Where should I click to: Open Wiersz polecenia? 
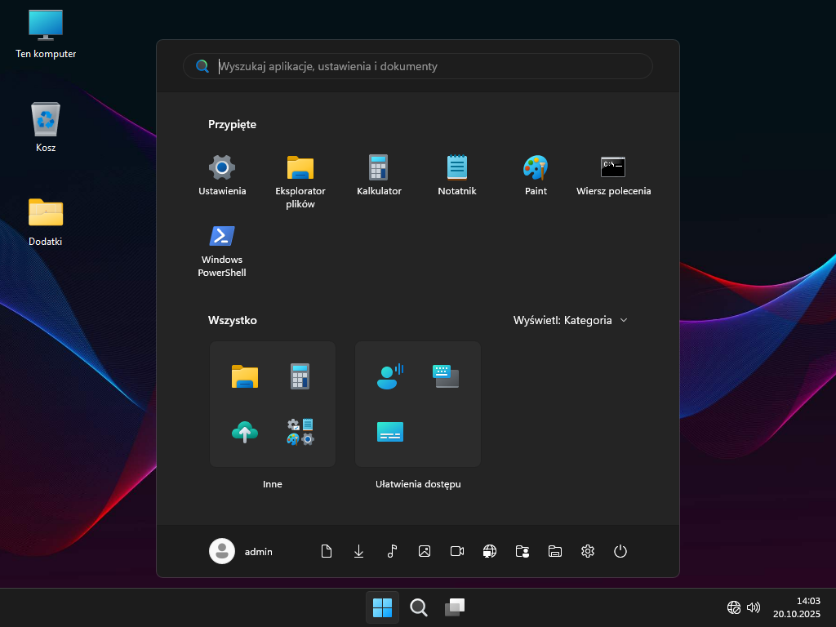[613, 176]
